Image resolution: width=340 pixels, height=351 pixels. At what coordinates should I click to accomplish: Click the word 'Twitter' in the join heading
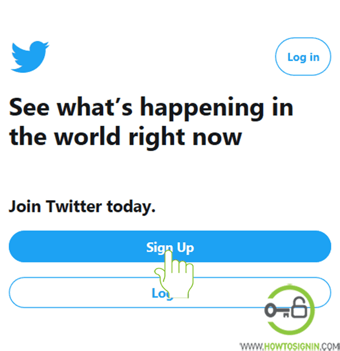coord(74,206)
